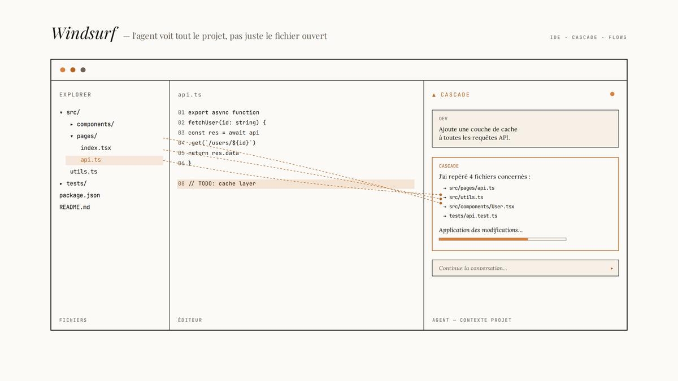Image resolution: width=678 pixels, height=381 pixels.
Task: Click the components/ folder name
Action: [95, 124]
